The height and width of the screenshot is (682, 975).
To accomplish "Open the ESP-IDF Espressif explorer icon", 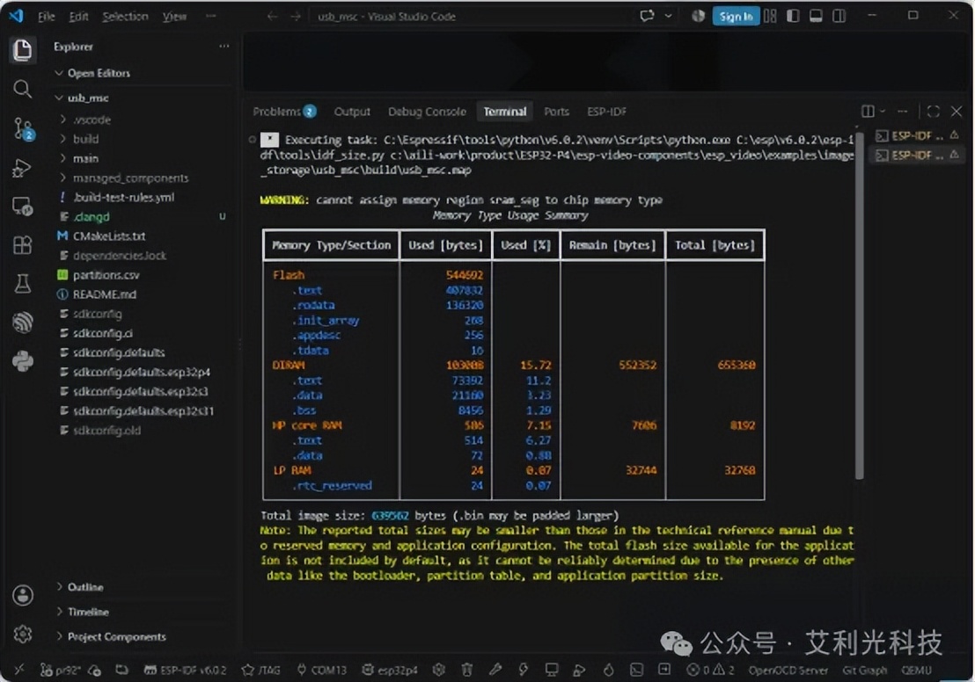I will (x=22, y=322).
